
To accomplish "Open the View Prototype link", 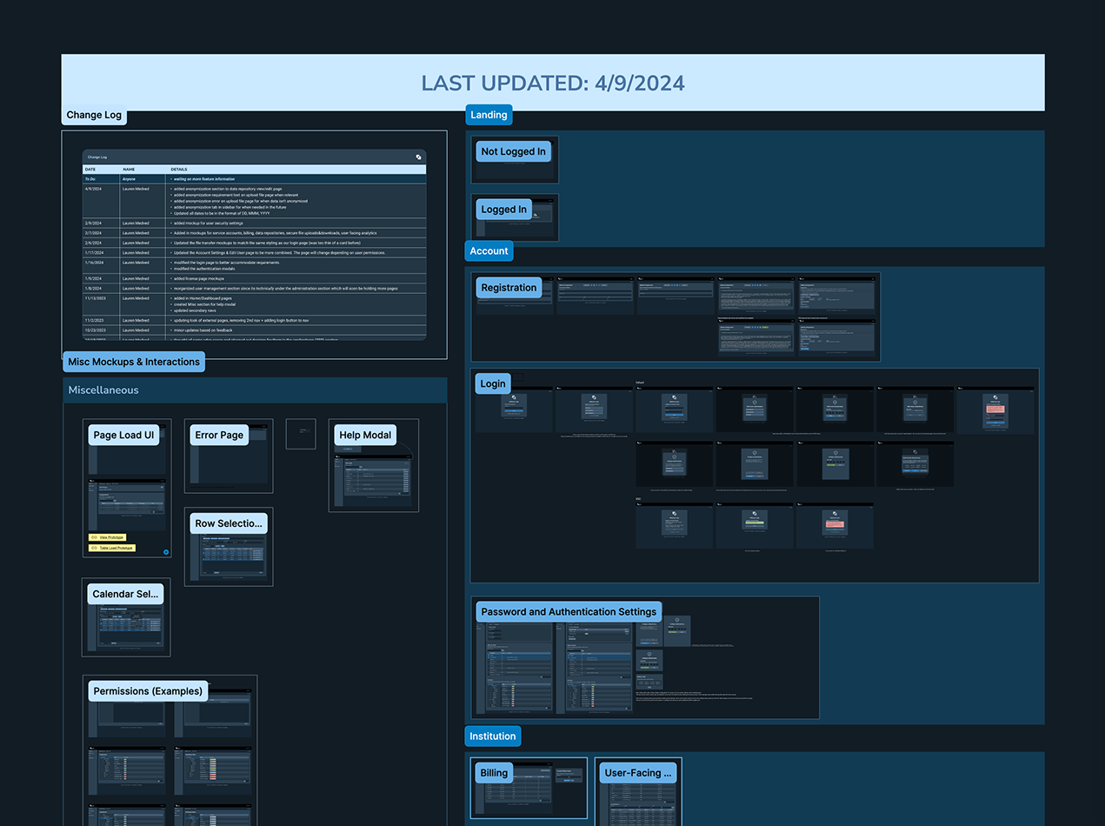I will pyautogui.click(x=108, y=537).
